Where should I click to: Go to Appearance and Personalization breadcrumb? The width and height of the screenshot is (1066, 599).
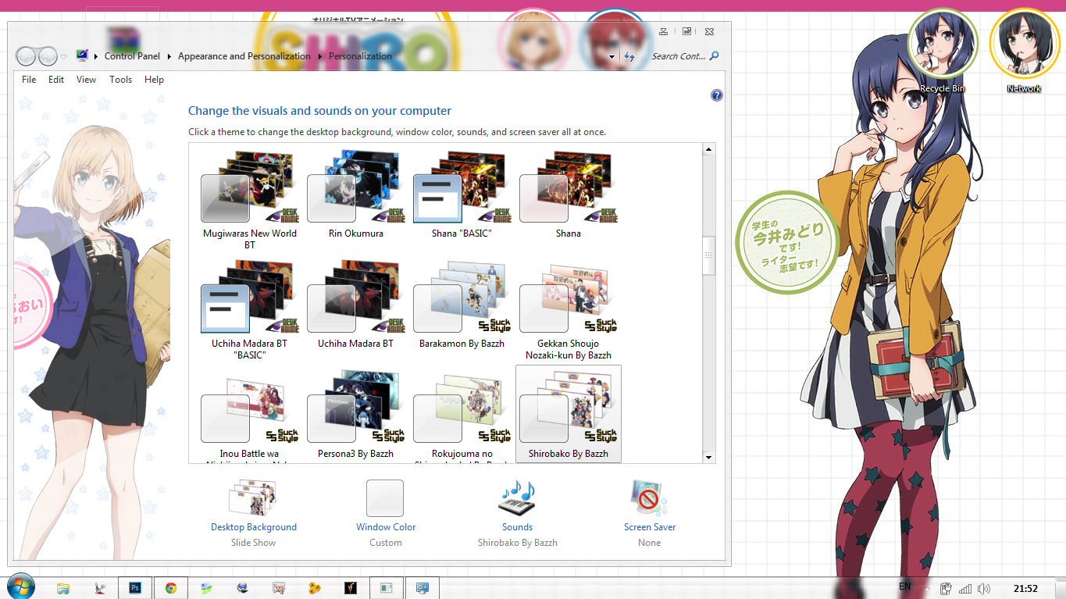click(x=244, y=56)
